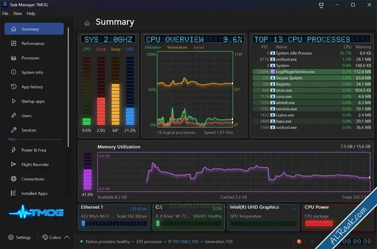Click the Users people icon
377x249 pixels.
[14, 115]
